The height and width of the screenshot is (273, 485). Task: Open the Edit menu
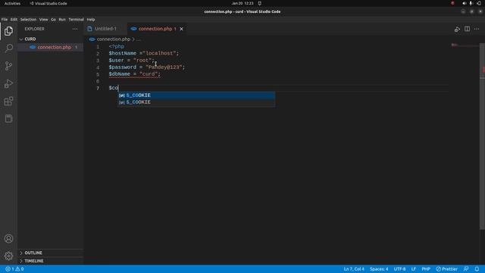[14, 19]
